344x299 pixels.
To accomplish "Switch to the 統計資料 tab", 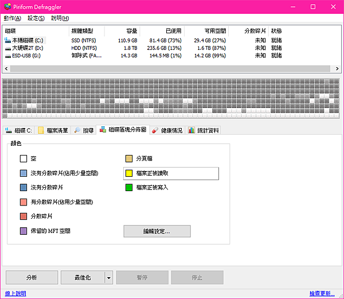I will (x=203, y=130).
